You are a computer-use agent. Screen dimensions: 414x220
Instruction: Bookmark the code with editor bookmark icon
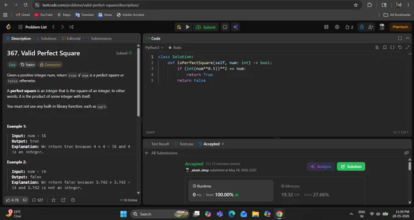(385, 47)
